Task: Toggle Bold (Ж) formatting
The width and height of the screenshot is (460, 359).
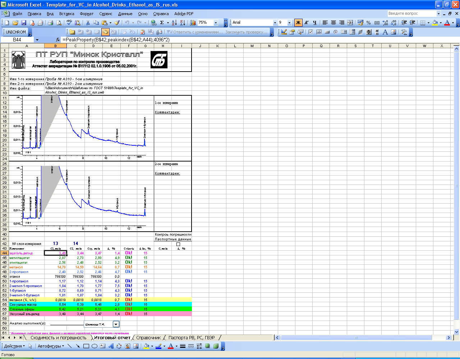Action: click(298, 23)
